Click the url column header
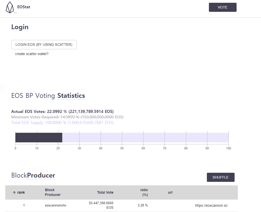Viewport: 261px width, 212px height. 170,192
